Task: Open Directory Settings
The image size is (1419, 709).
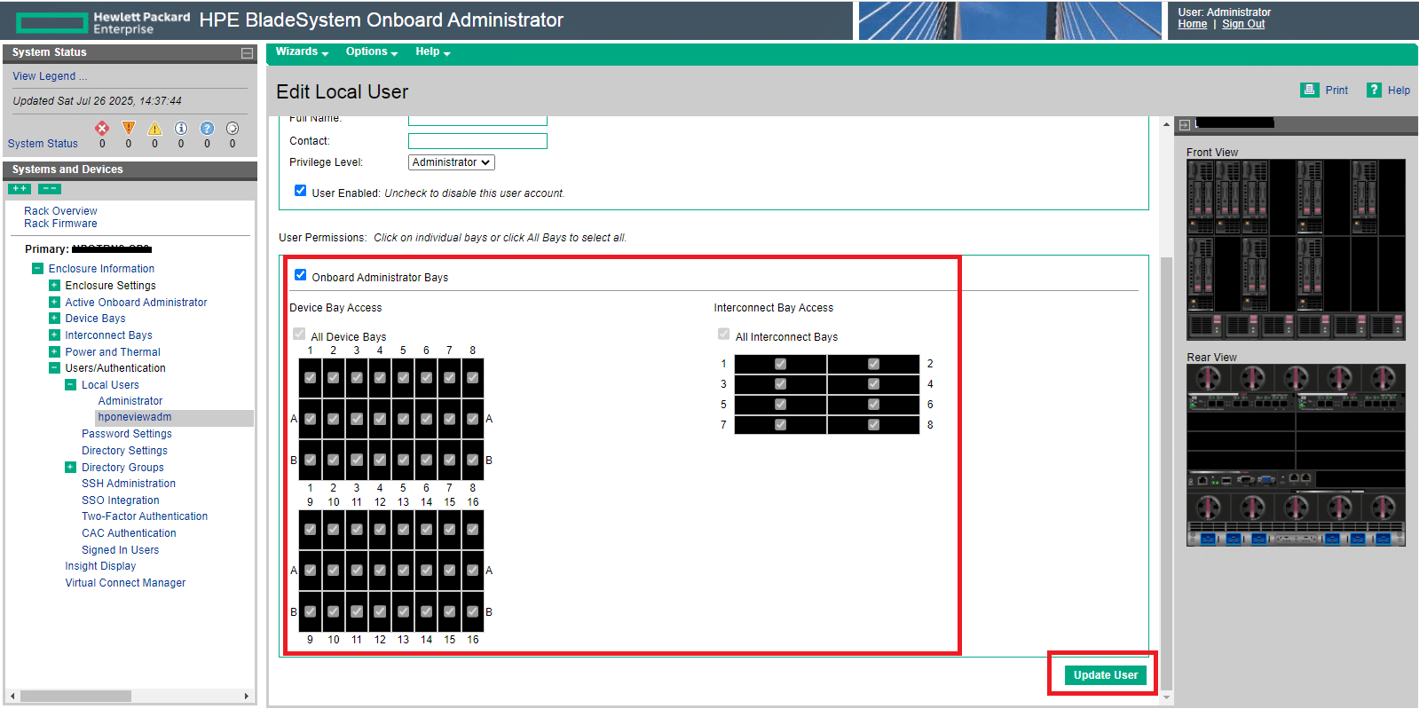Action: pyautogui.click(x=124, y=451)
